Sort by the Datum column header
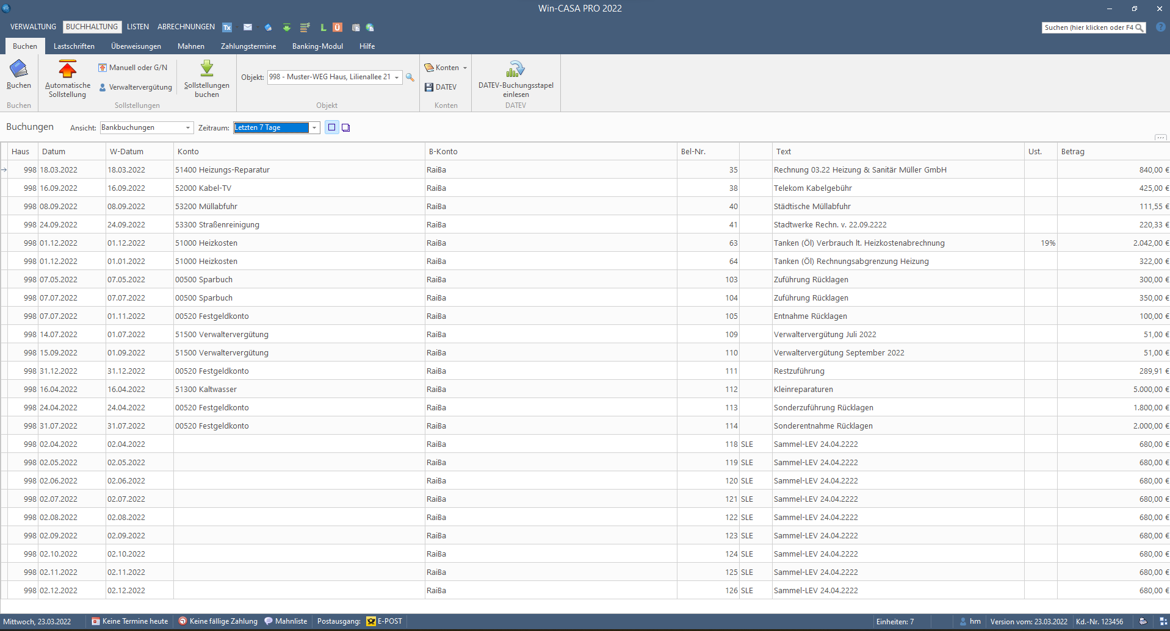1170x631 pixels. tap(71, 151)
